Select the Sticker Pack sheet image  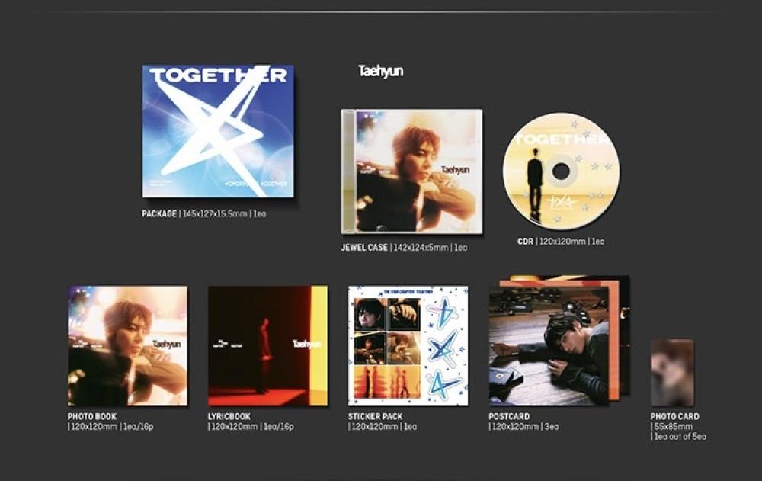pos(408,346)
